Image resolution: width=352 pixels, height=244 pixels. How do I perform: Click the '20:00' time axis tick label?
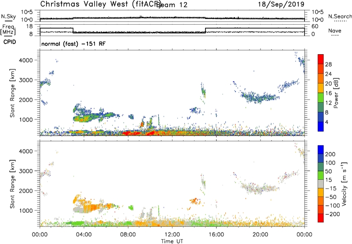click(260, 235)
